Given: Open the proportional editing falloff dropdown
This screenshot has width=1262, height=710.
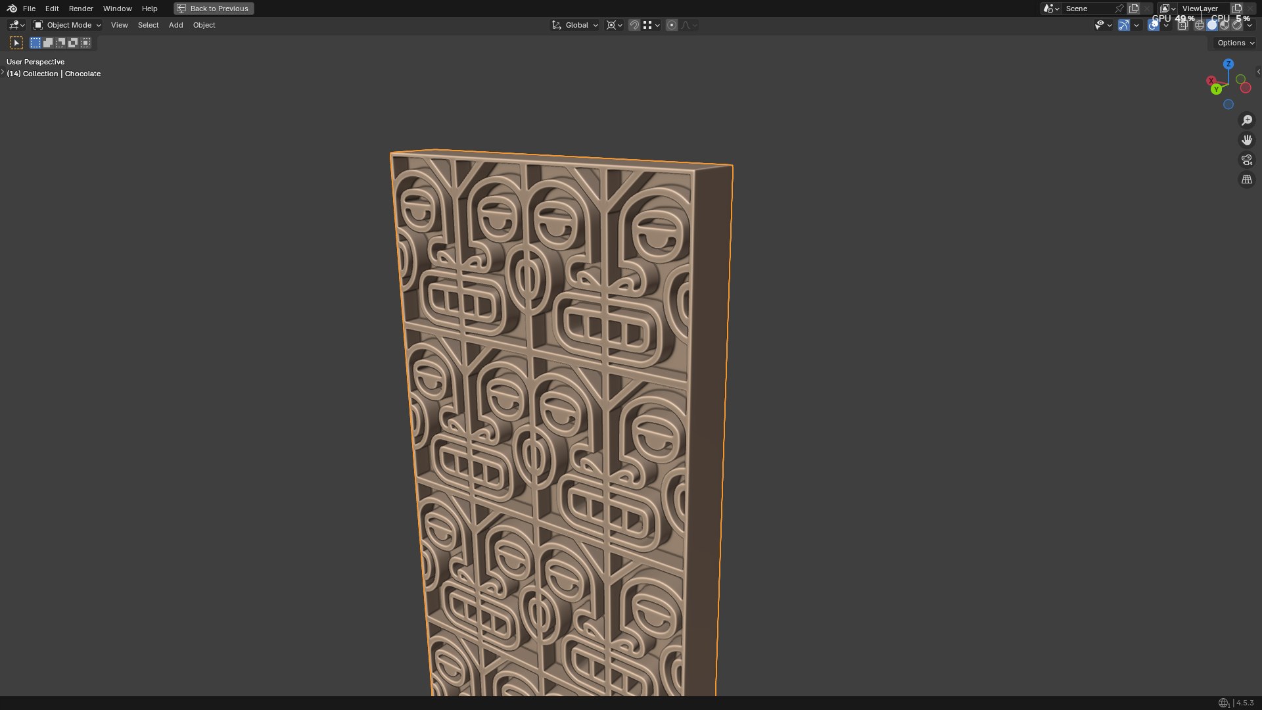Looking at the screenshot, I should click(x=689, y=25).
